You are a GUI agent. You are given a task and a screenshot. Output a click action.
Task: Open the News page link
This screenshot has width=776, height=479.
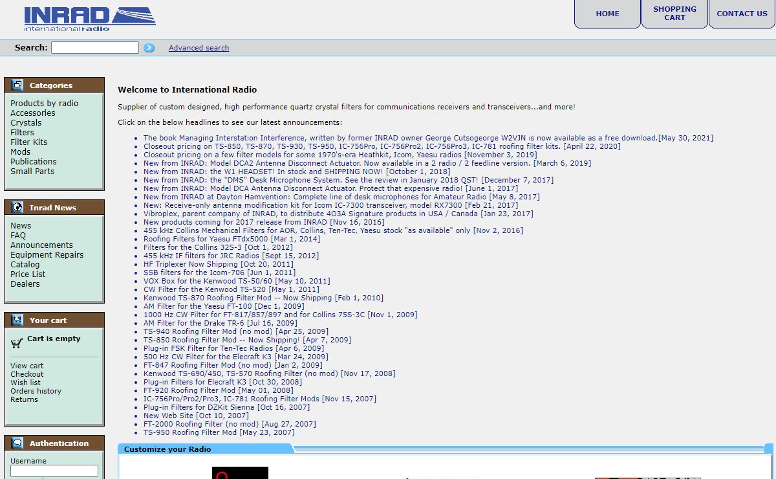pyautogui.click(x=21, y=226)
